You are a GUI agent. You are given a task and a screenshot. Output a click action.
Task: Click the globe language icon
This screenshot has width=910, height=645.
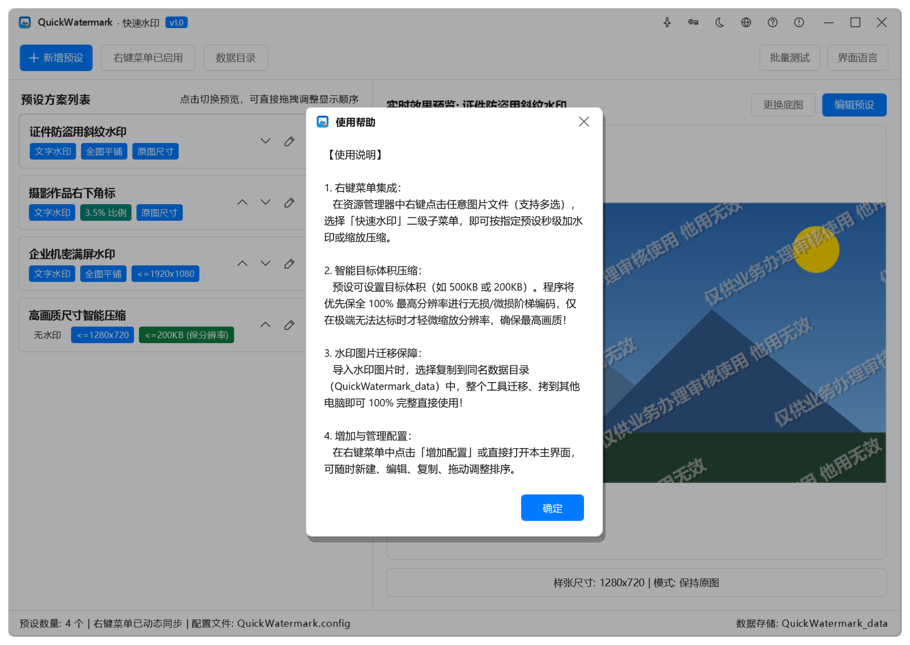click(x=746, y=22)
